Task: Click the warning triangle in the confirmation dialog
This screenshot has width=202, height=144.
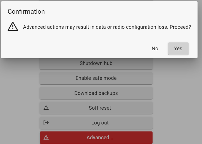Action: [x=13, y=26]
